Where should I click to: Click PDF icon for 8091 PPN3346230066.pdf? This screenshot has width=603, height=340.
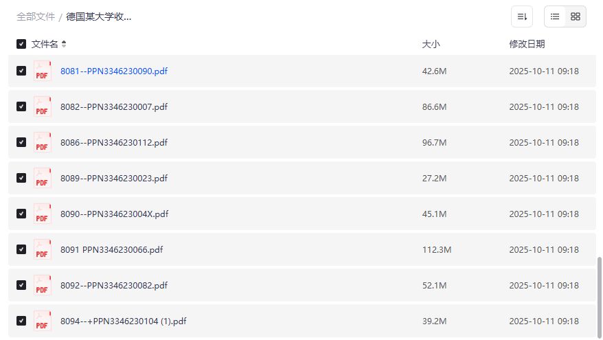click(x=43, y=250)
